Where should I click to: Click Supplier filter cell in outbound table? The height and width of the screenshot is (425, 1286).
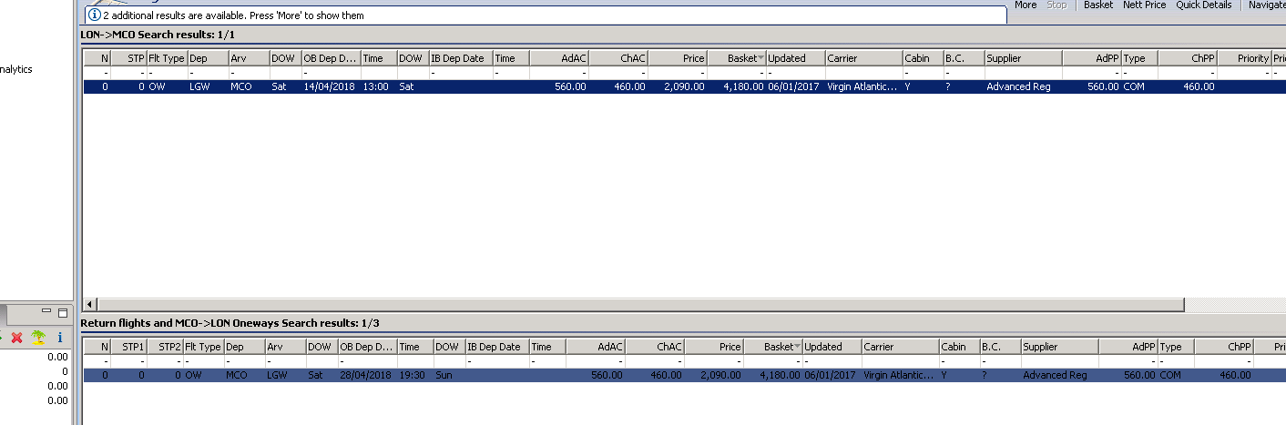click(1023, 73)
